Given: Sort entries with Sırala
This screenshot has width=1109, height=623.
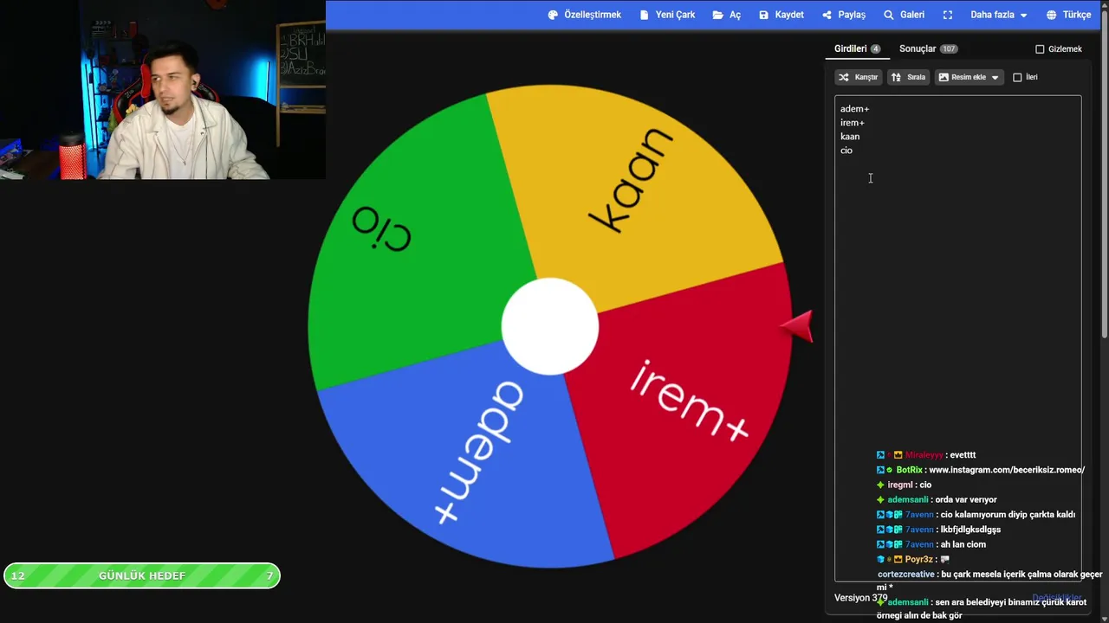Looking at the screenshot, I should (x=908, y=77).
